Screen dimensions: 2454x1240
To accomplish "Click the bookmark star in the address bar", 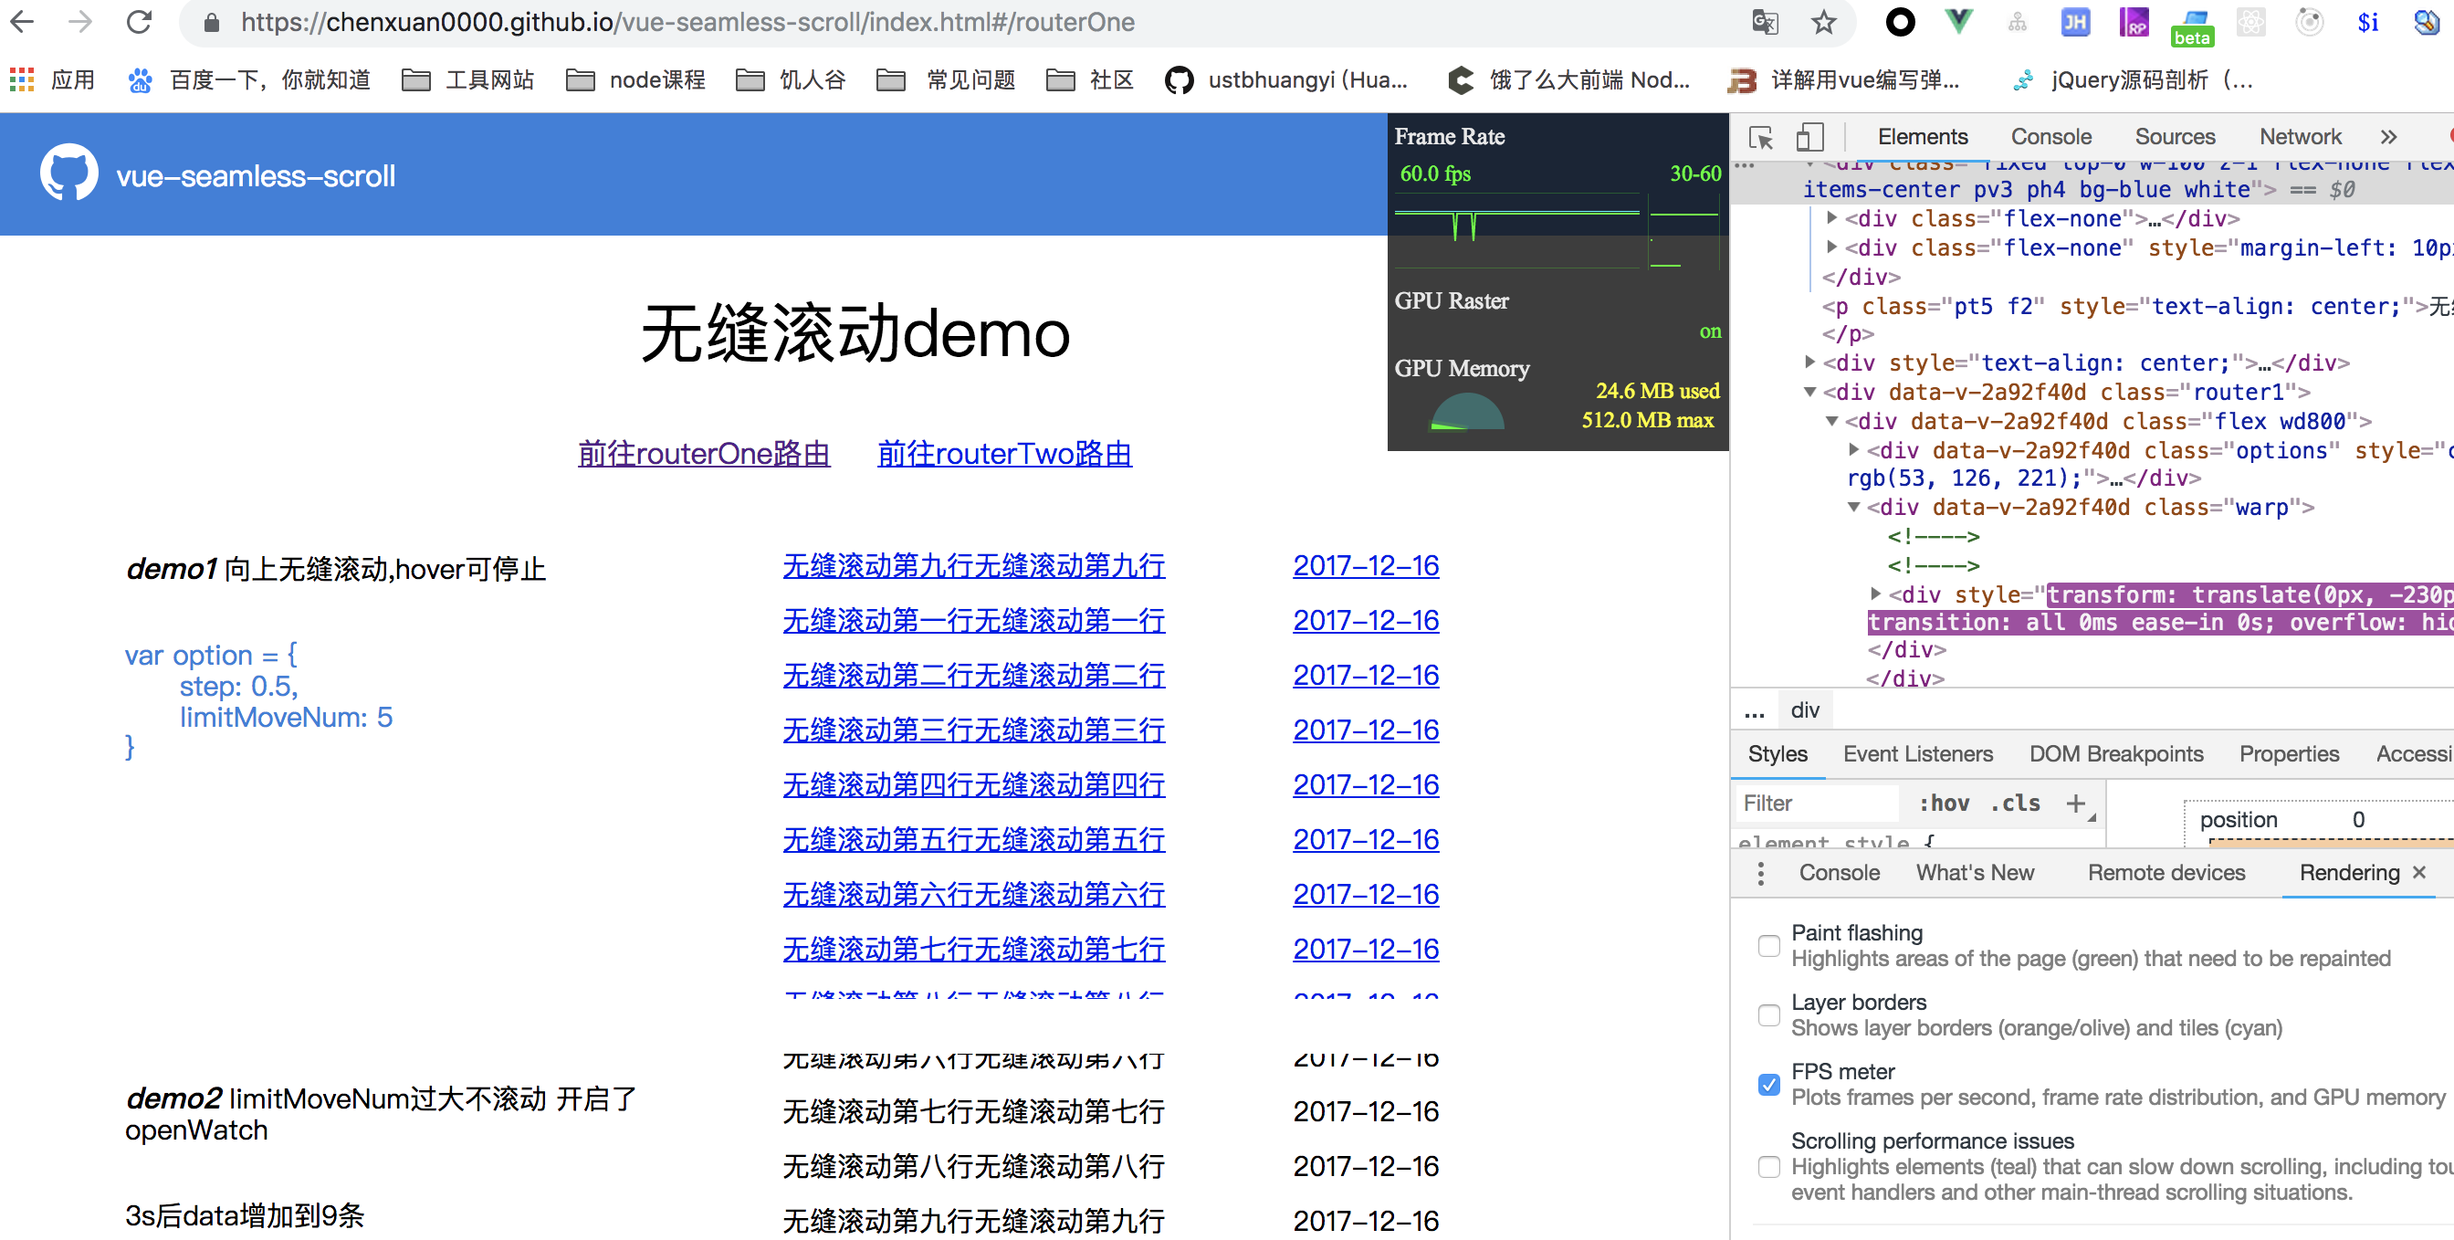I will [x=1824, y=22].
